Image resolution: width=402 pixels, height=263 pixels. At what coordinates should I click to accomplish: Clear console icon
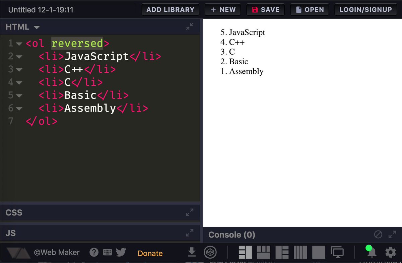coord(378,235)
